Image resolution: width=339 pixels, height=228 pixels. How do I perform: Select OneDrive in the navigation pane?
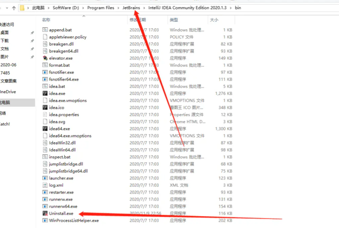(x=8, y=92)
